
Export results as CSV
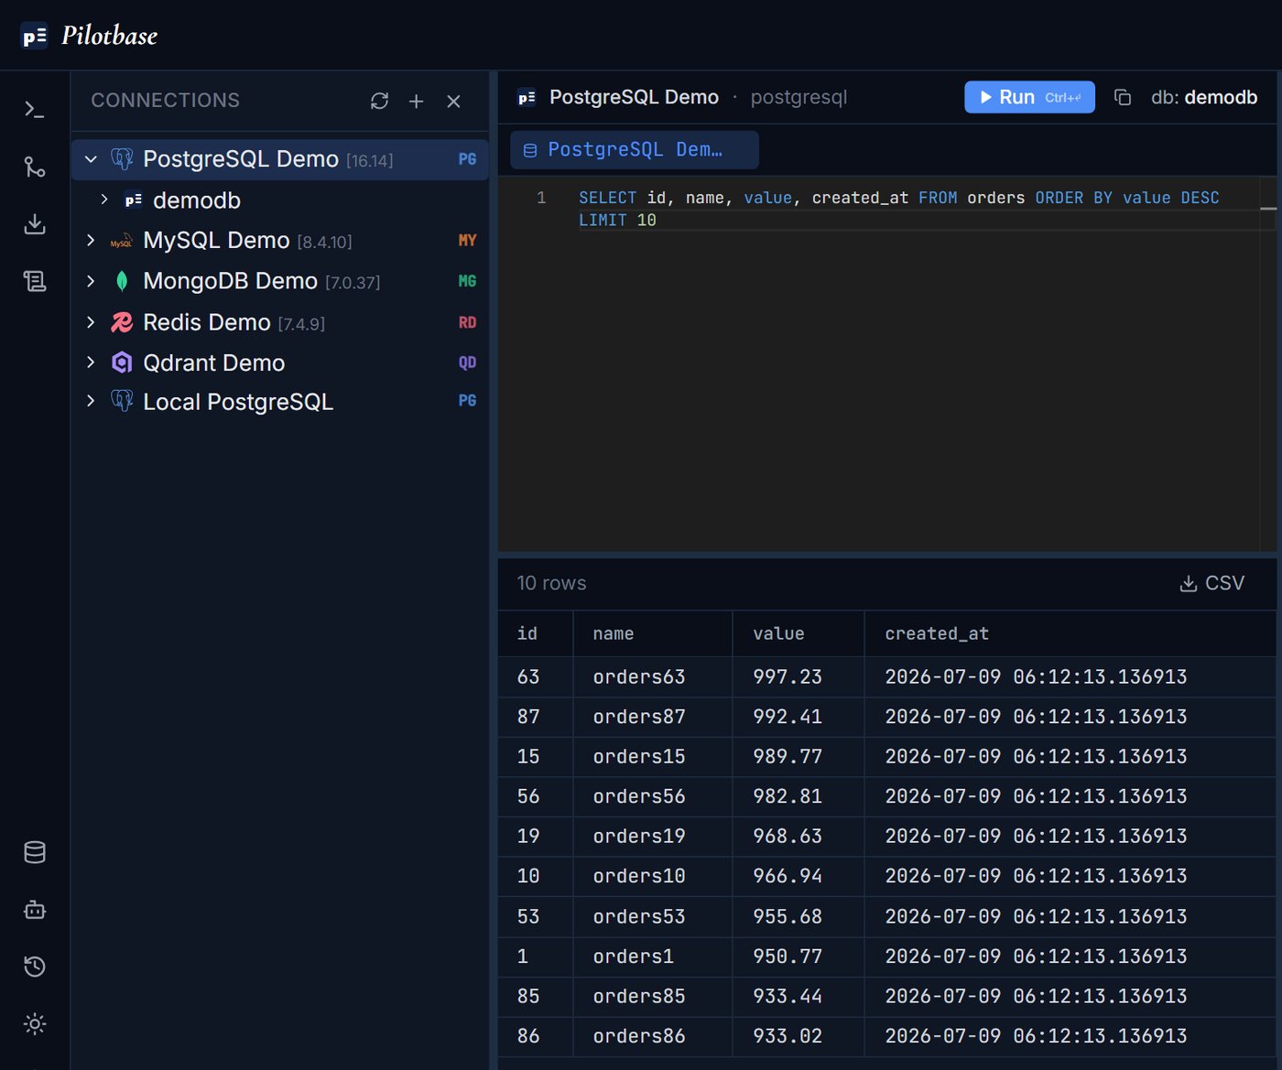[x=1212, y=583]
